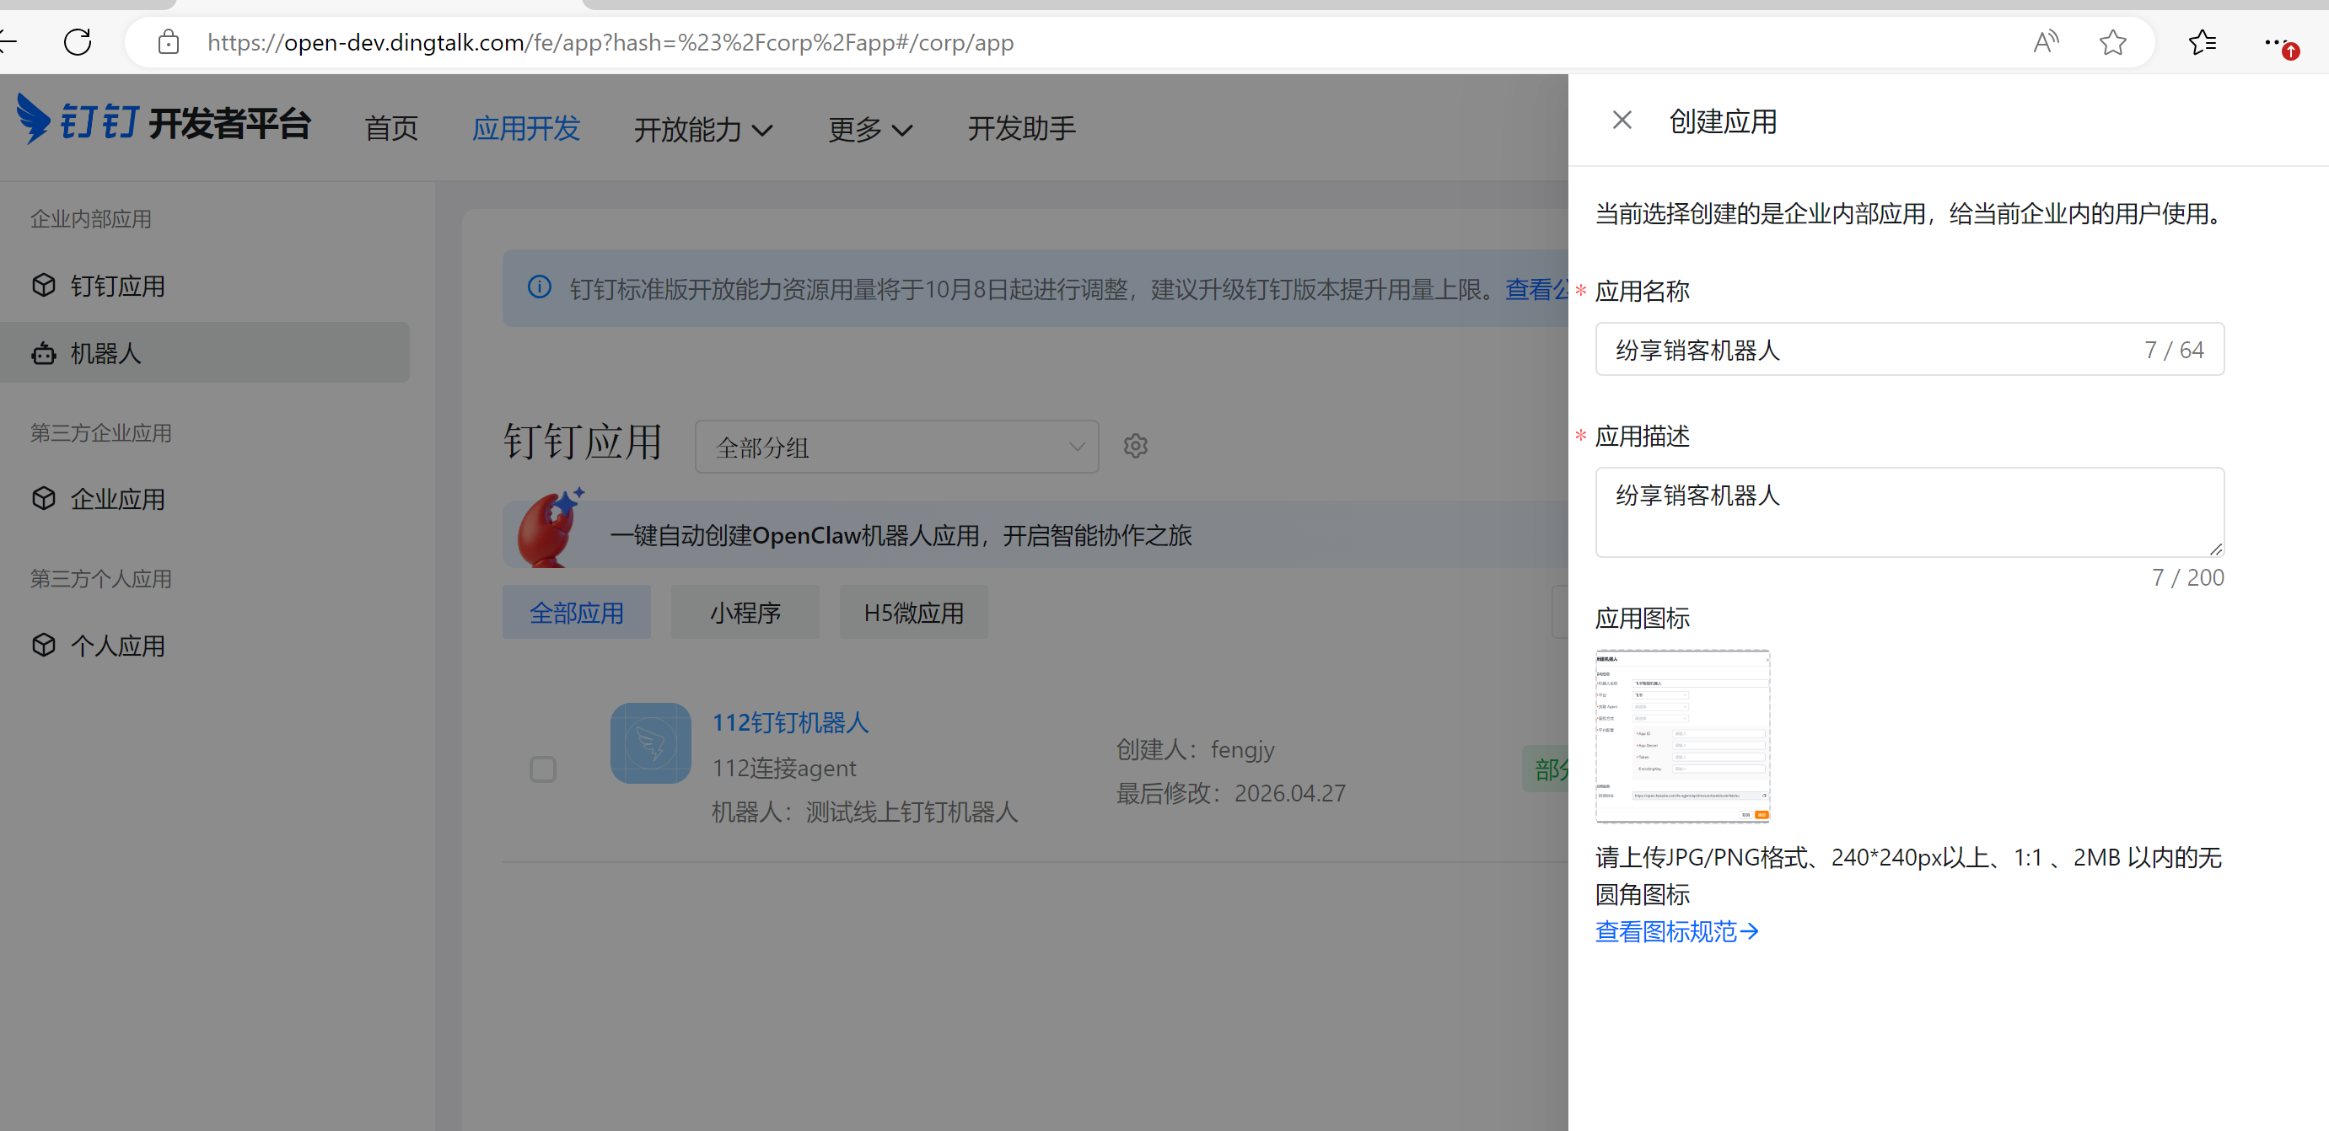Select 企业应用 in sidebar
Image resolution: width=2329 pixels, height=1131 pixels.
pyautogui.click(x=204, y=499)
